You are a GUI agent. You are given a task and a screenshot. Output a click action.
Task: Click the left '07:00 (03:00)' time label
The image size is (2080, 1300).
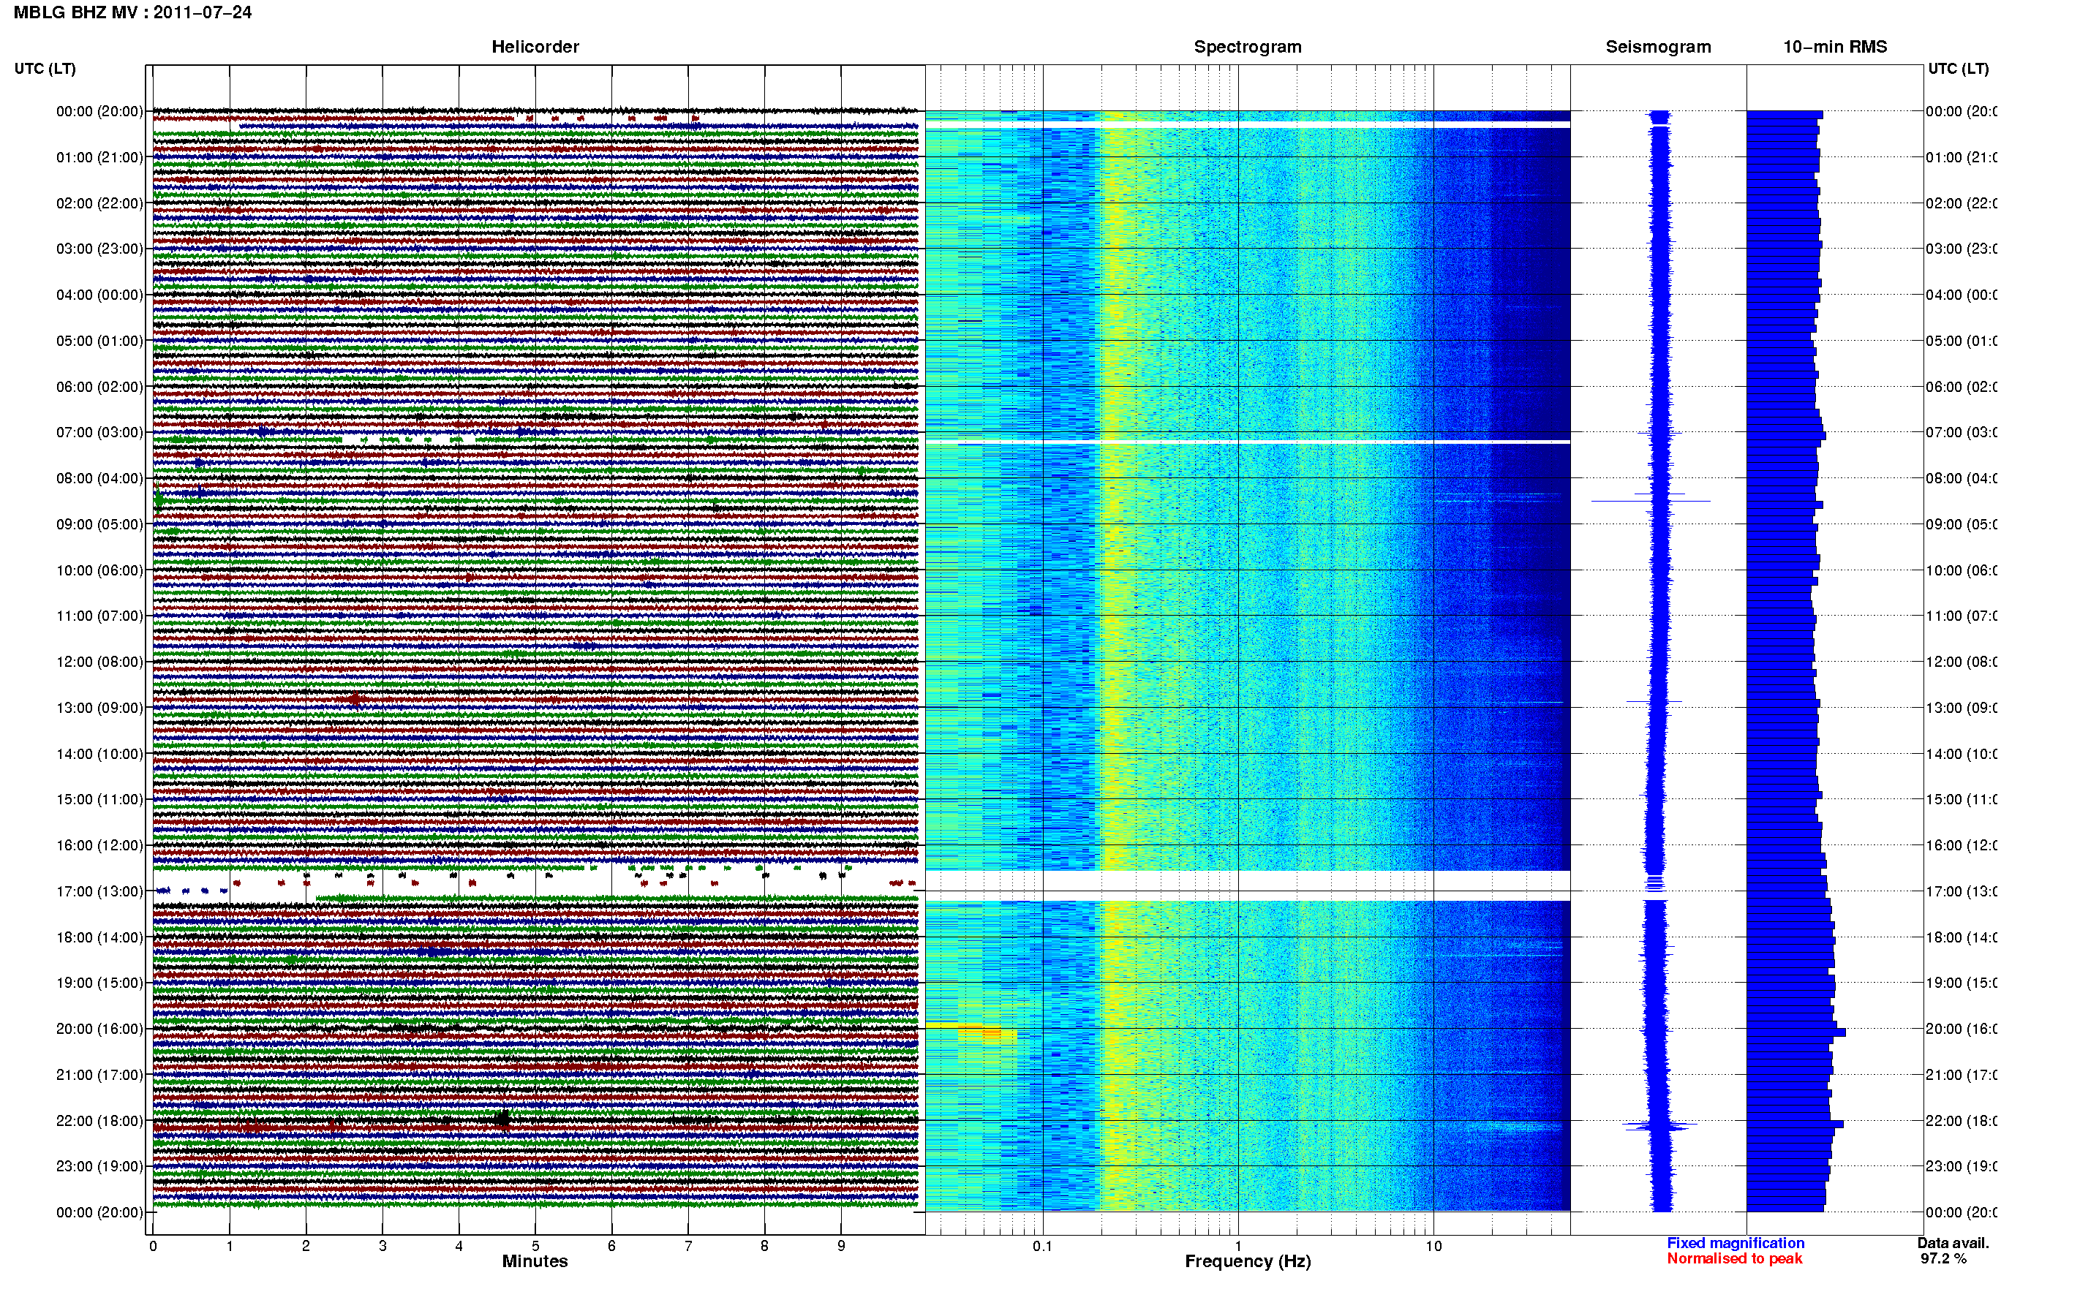[99, 431]
